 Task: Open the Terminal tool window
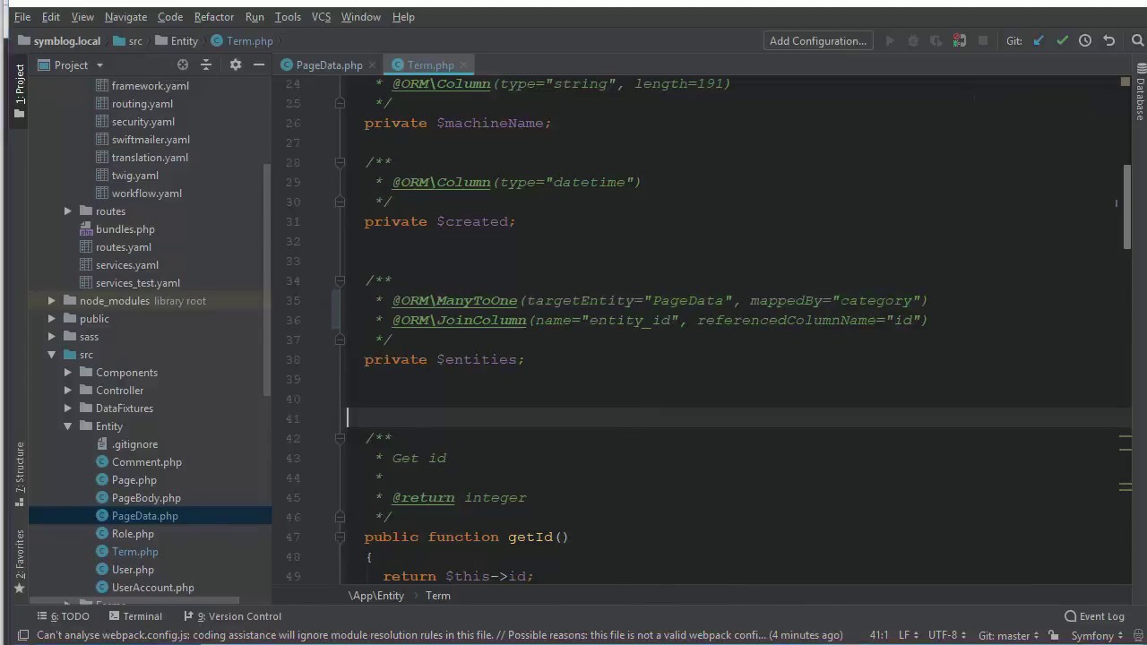click(135, 615)
